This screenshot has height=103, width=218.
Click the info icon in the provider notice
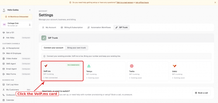(44, 56)
